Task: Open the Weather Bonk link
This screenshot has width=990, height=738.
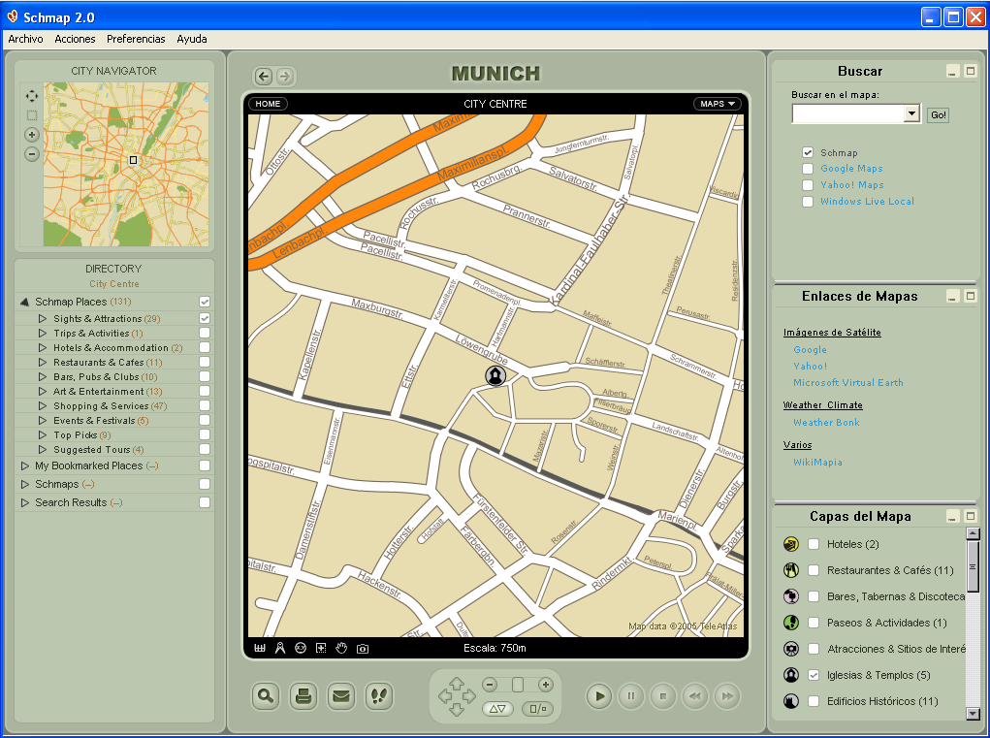Action: click(x=826, y=423)
